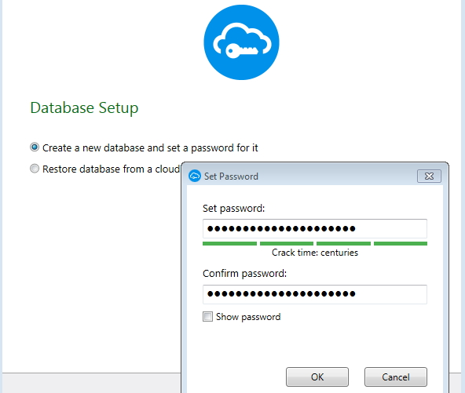Click the Database Setup heading
This screenshot has width=465, height=393.
84,107
